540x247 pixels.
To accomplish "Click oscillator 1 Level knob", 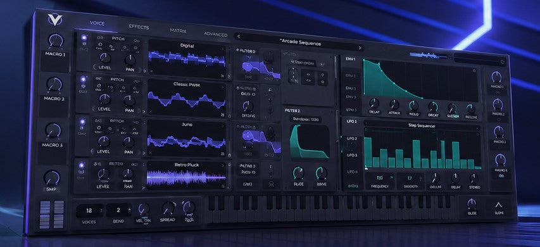I will click(x=104, y=58).
